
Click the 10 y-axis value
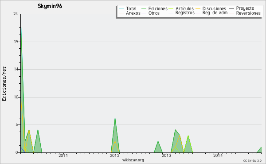(x=16, y=97)
